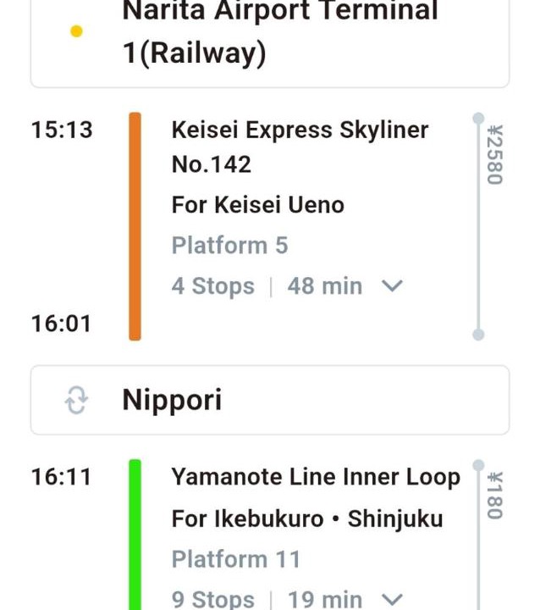Tap the Platform 11 label
Screen dimensions: 540x610
(x=235, y=559)
